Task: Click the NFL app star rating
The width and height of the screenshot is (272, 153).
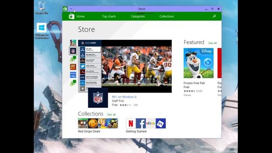Action: tap(125, 105)
